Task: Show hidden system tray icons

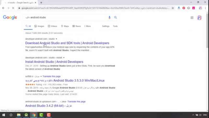Action: click(x=193, y=115)
